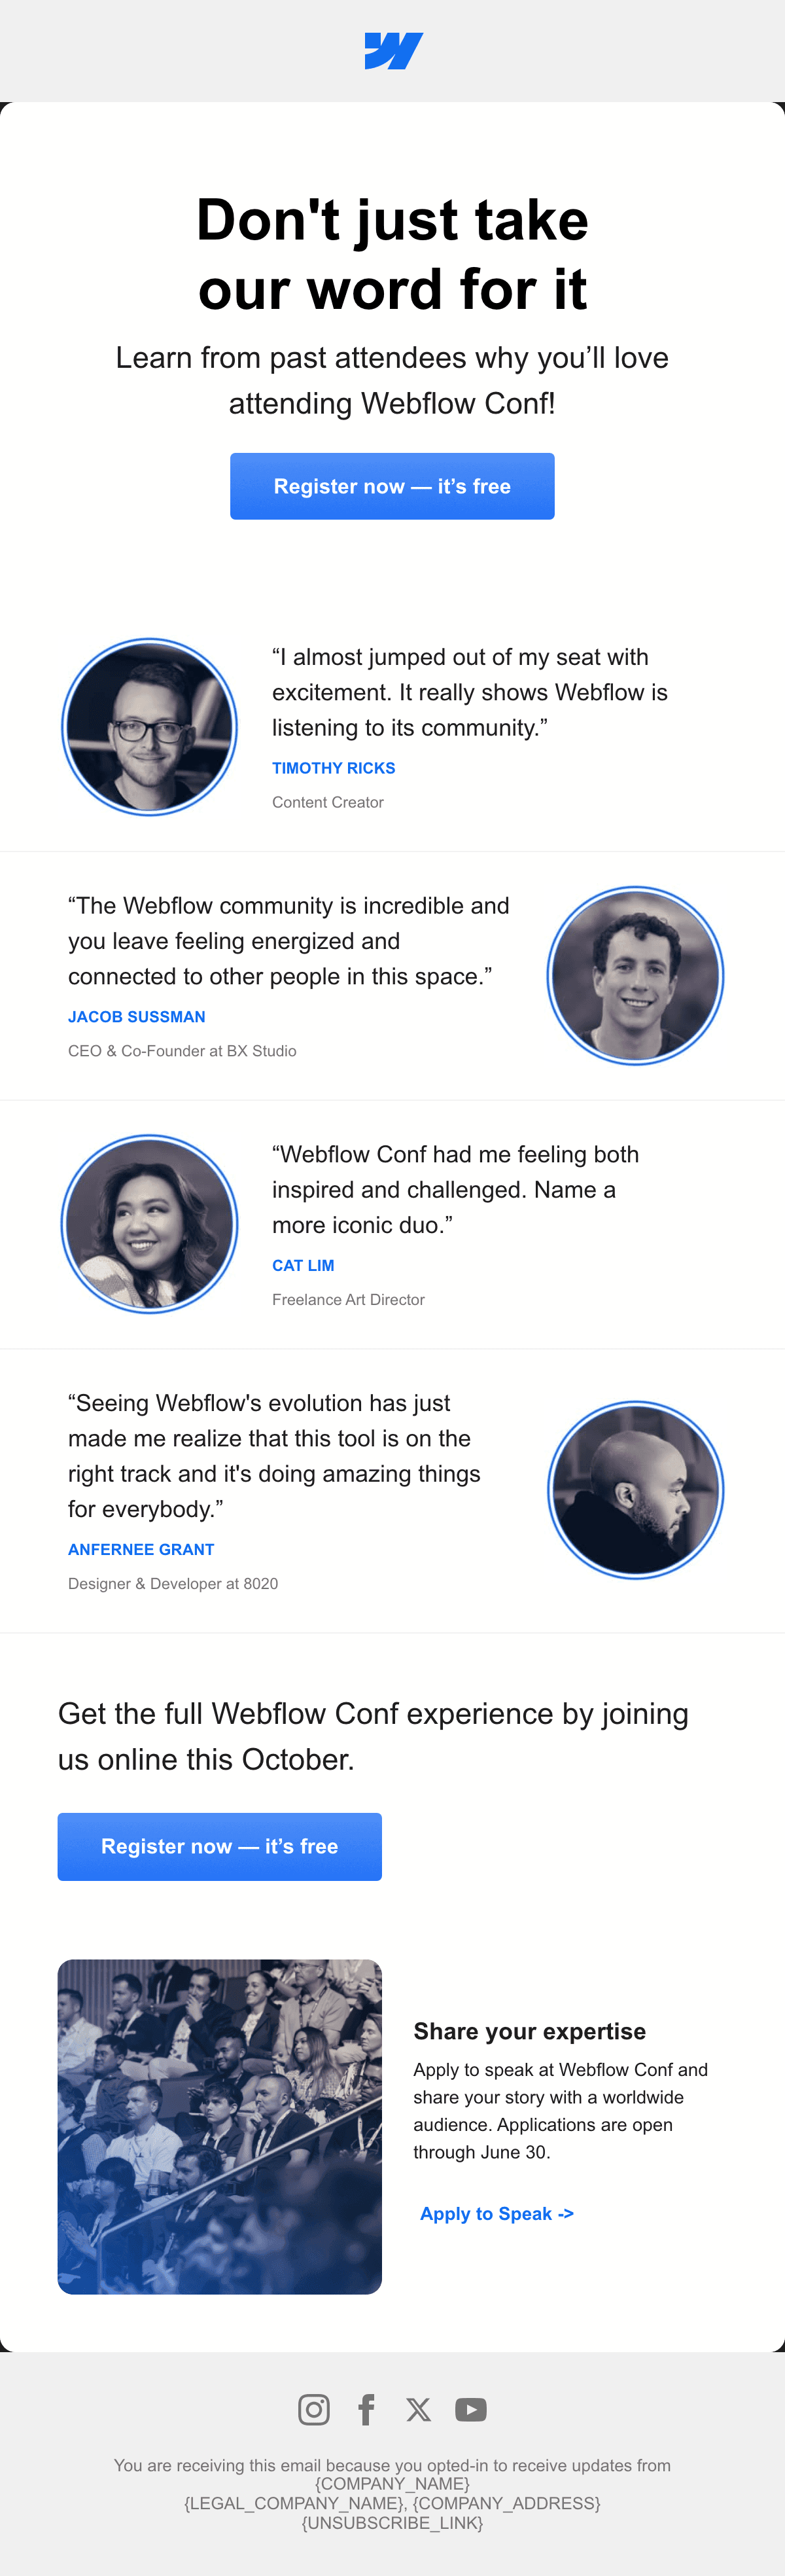Open the X (Twitter) icon in footer
The image size is (785, 2576).
click(419, 2409)
